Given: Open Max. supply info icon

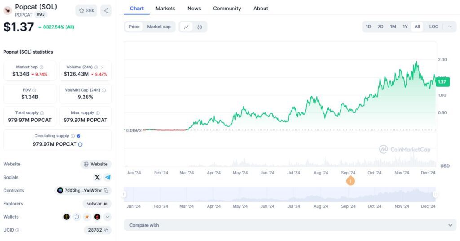Looking at the screenshot, I should pyautogui.click(x=97, y=113).
